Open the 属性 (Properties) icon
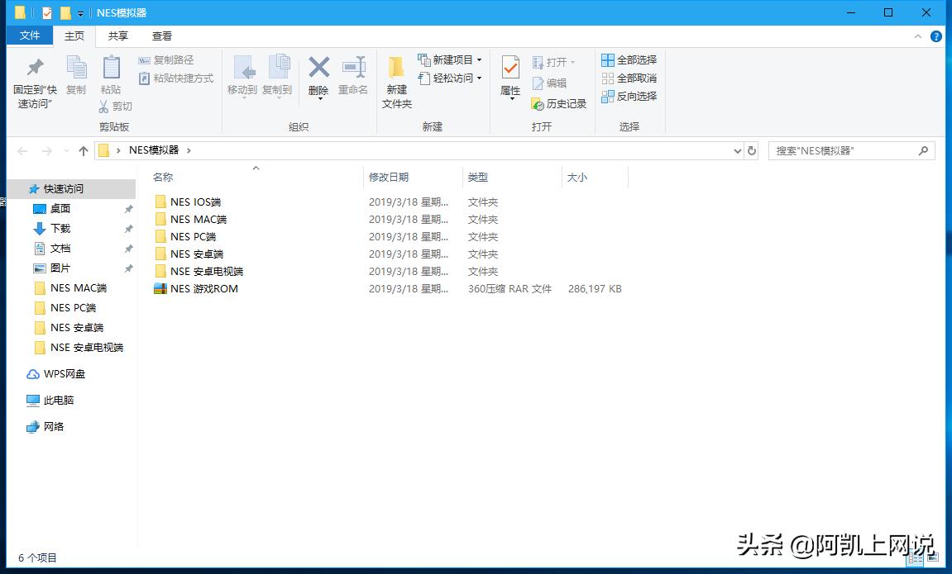 click(x=509, y=78)
